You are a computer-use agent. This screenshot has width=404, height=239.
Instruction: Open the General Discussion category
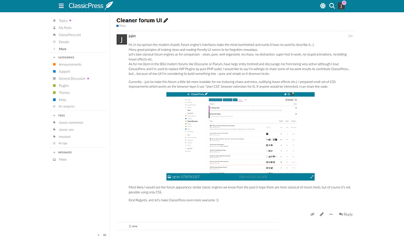click(72, 78)
